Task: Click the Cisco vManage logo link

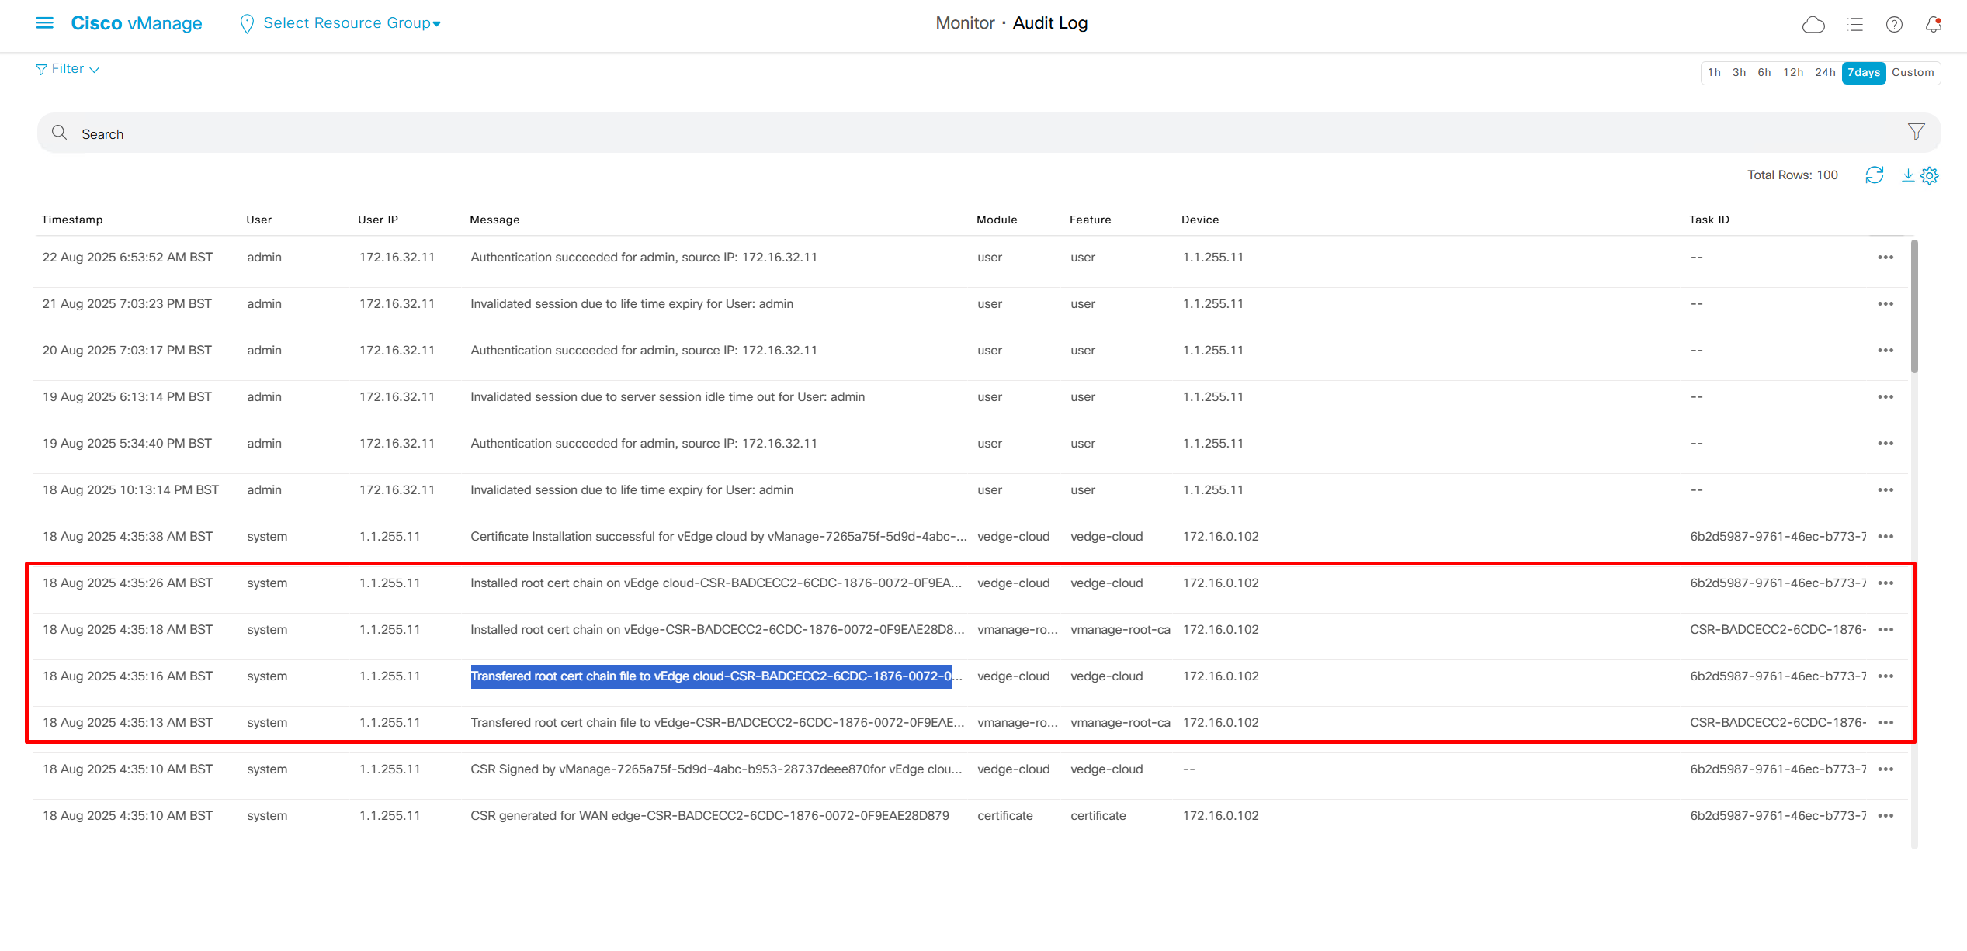Action: tap(137, 23)
